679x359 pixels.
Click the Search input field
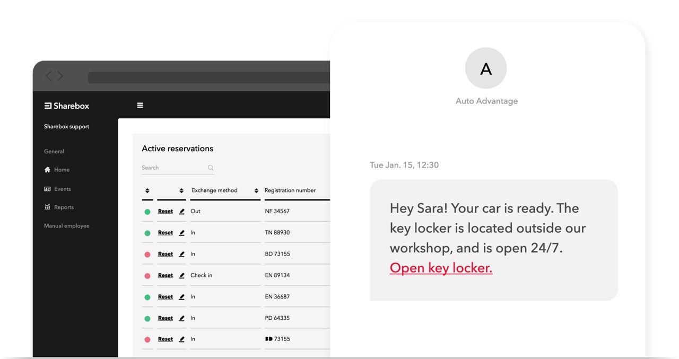coord(172,168)
